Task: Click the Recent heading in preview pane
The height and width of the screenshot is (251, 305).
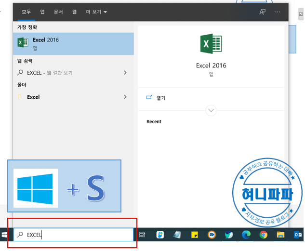Action: [154, 121]
